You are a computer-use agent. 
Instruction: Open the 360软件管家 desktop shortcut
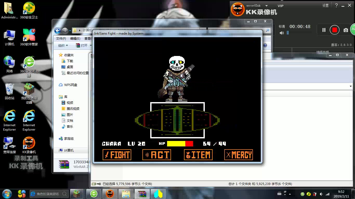29,38
